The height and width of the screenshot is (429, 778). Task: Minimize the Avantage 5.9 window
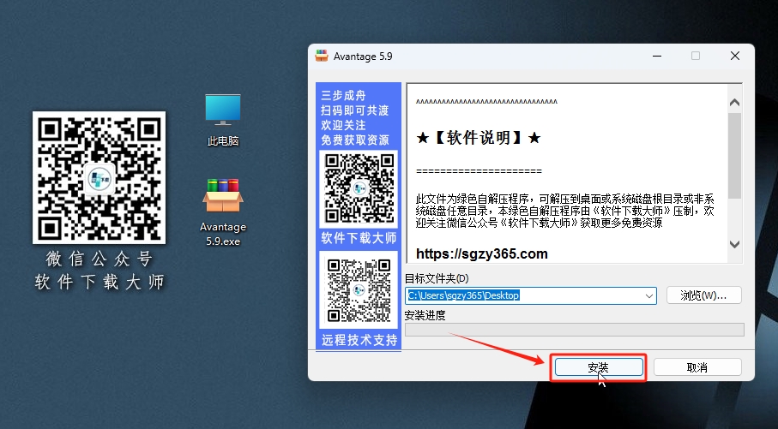coord(657,56)
